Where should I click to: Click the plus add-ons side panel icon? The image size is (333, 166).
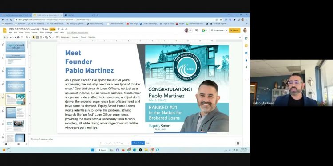[x=246, y=79]
